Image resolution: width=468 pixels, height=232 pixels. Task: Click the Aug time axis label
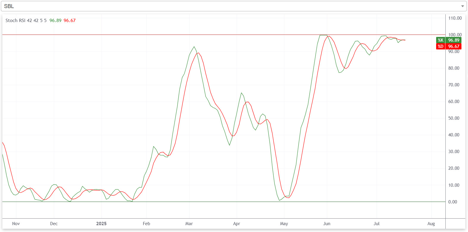(x=431, y=224)
